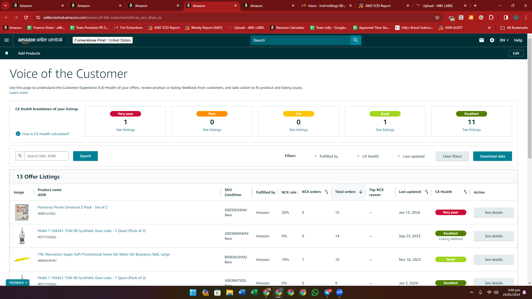Open WhatsApp from the taskbar
The width and height of the screenshot is (532, 299).
point(315,292)
